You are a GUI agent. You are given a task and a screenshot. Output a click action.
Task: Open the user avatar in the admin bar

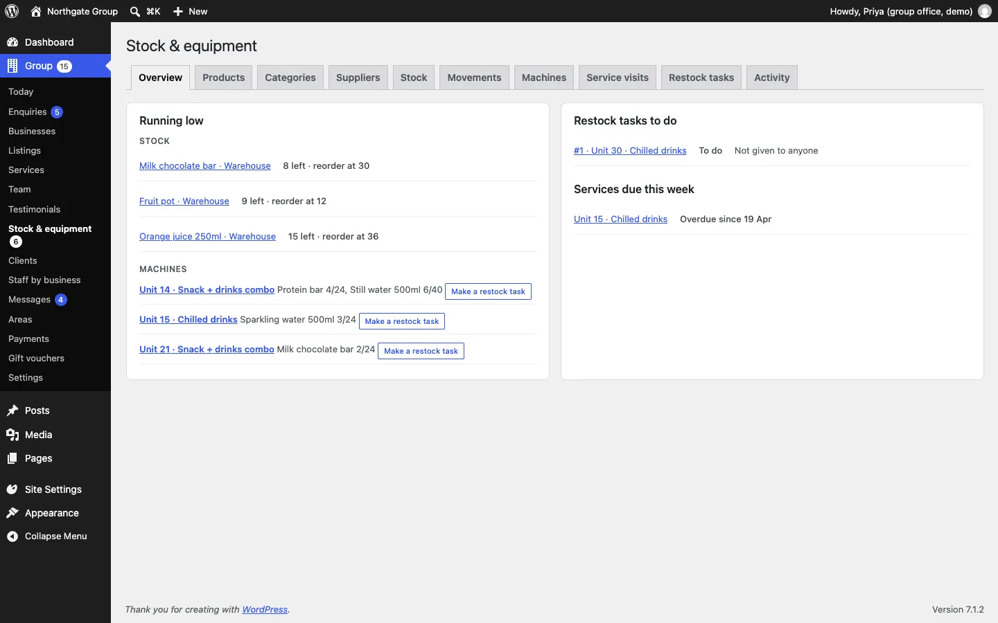(x=985, y=11)
